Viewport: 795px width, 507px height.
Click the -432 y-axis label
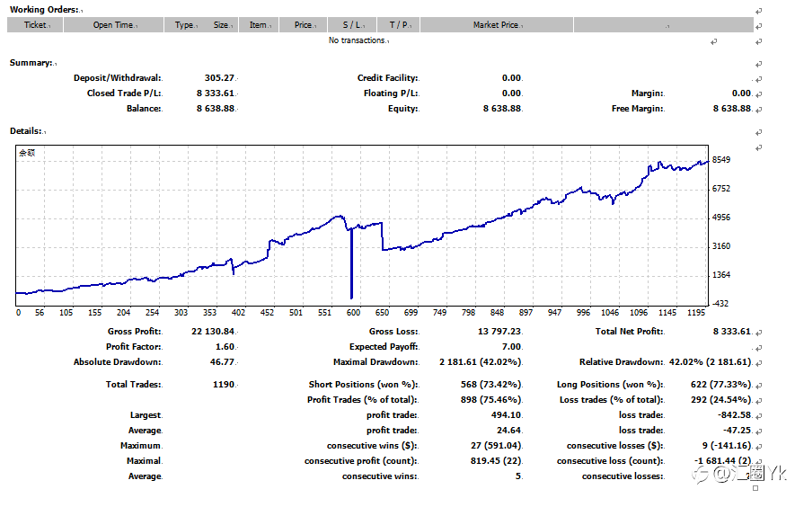[x=720, y=304]
